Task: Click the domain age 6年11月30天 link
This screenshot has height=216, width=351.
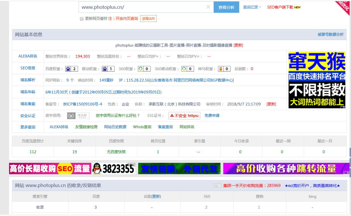Action: [x=103, y=92]
